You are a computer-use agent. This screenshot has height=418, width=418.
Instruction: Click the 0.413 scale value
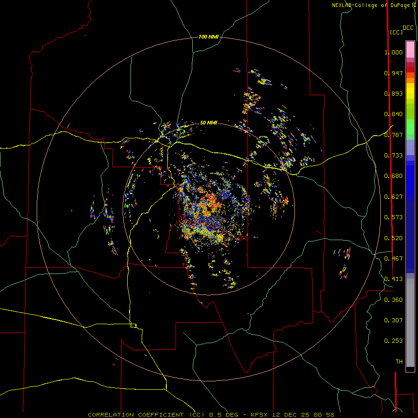pyautogui.click(x=393, y=279)
